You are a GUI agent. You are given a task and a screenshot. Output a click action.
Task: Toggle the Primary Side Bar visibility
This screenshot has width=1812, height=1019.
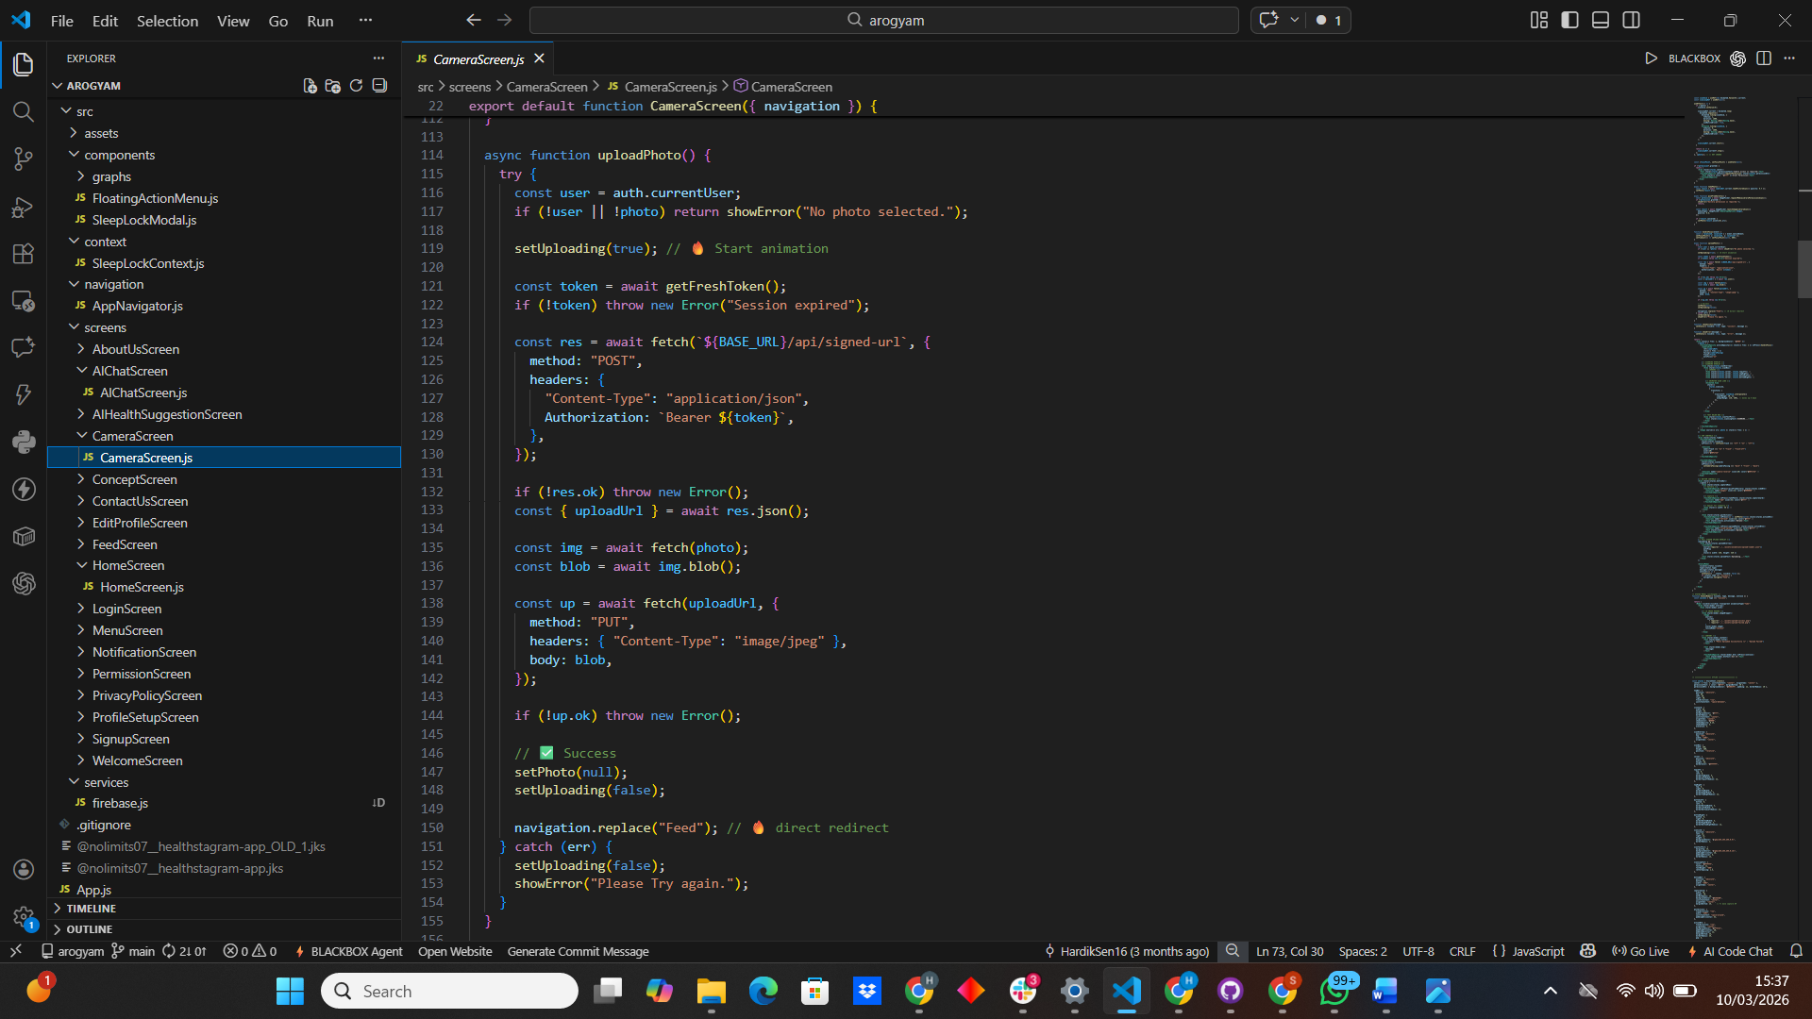(x=1569, y=20)
